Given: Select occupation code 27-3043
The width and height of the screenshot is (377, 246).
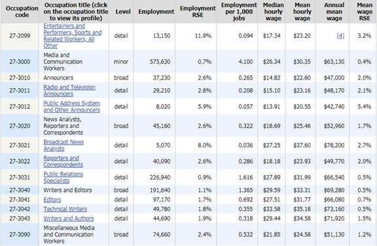Looking at the screenshot, I should [x=20, y=219].
